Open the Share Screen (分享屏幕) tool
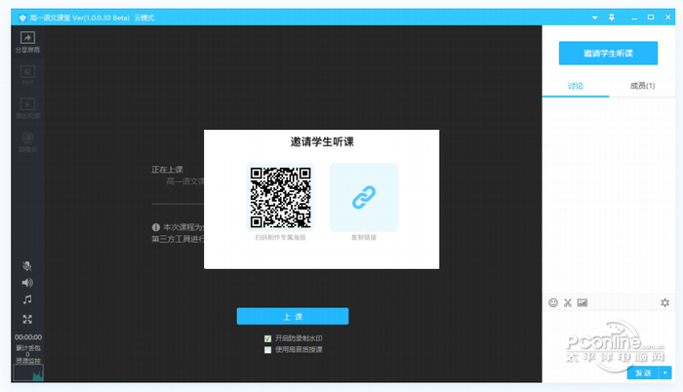Screen dimensions: 683x392 click(27, 42)
